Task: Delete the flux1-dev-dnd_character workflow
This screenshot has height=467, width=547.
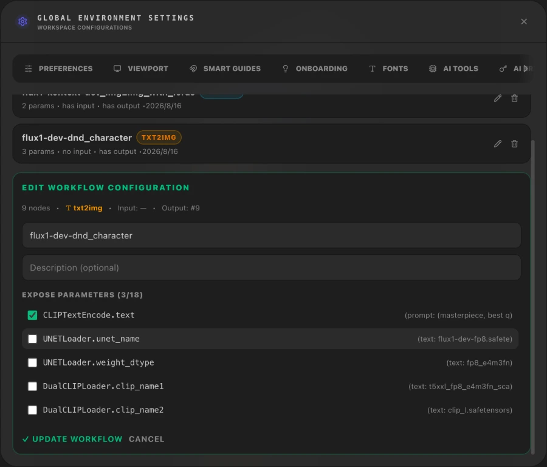Action: pyautogui.click(x=514, y=144)
